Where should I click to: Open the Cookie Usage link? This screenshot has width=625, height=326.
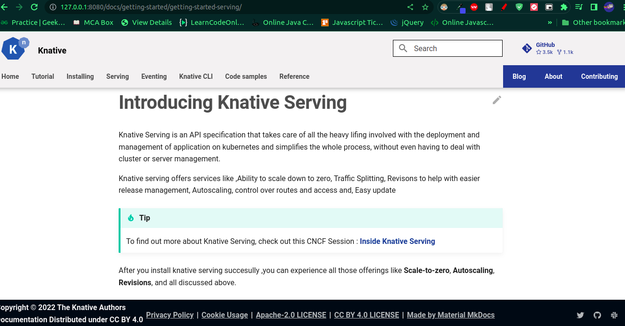pos(225,315)
